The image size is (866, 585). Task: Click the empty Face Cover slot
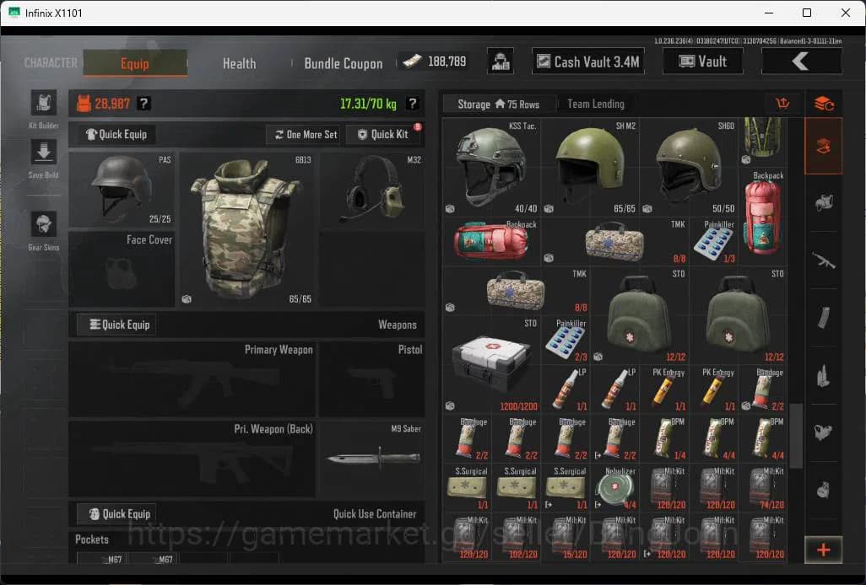click(122, 269)
